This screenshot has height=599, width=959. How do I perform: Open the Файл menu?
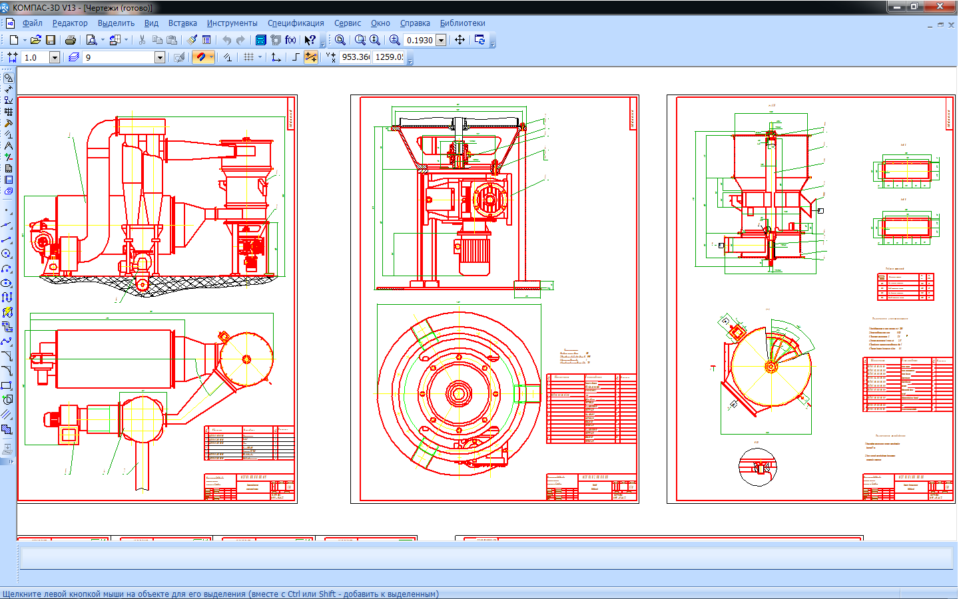[x=32, y=23]
